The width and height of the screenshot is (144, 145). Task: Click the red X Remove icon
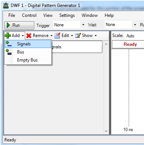[29, 36]
